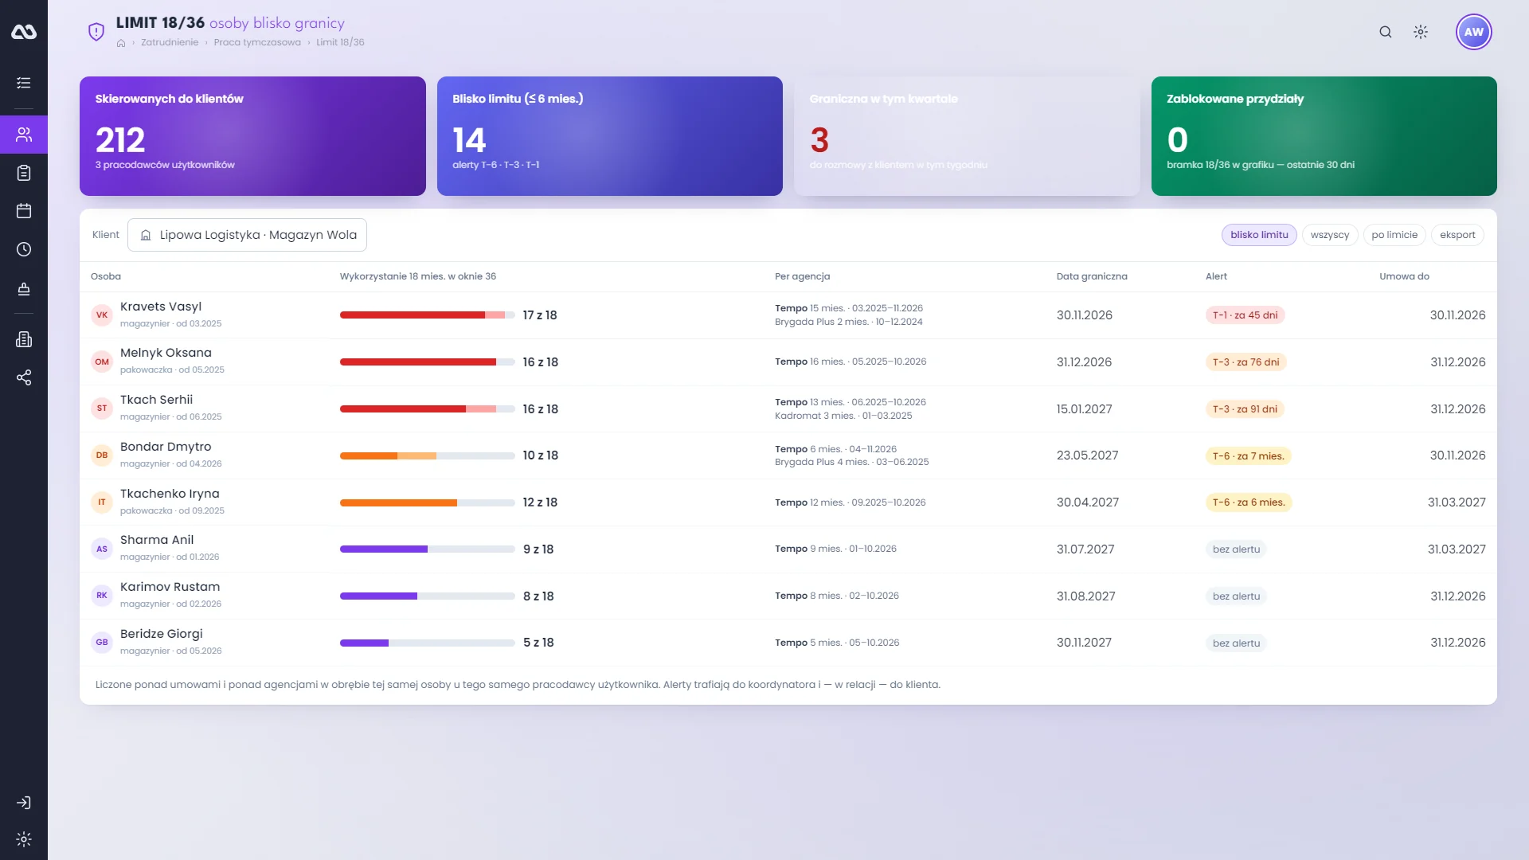Select the people icon in sidebar
The height and width of the screenshot is (860, 1529).
(x=24, y=135)
